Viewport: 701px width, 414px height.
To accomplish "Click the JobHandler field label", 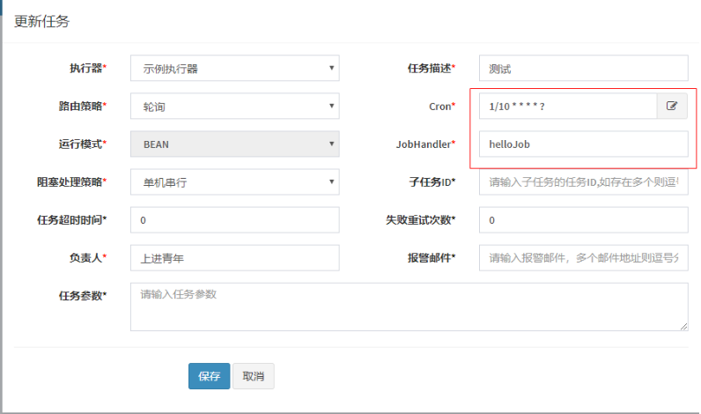I will pyautogui.click(x=425, y=144).
